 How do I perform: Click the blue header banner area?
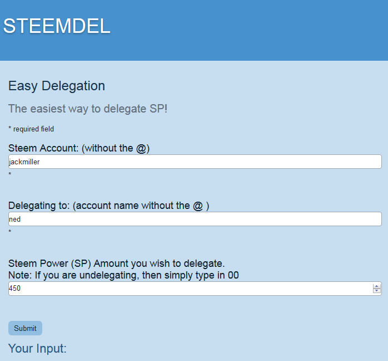pyautogui.click(x=194, y=30)
